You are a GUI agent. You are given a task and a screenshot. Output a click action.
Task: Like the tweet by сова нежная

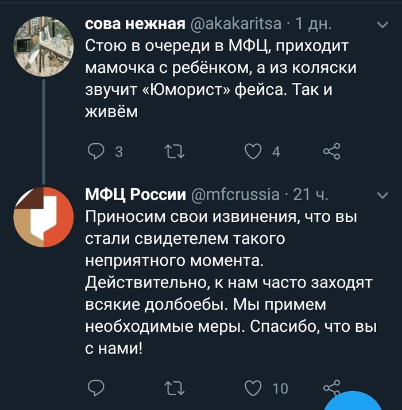253,151
